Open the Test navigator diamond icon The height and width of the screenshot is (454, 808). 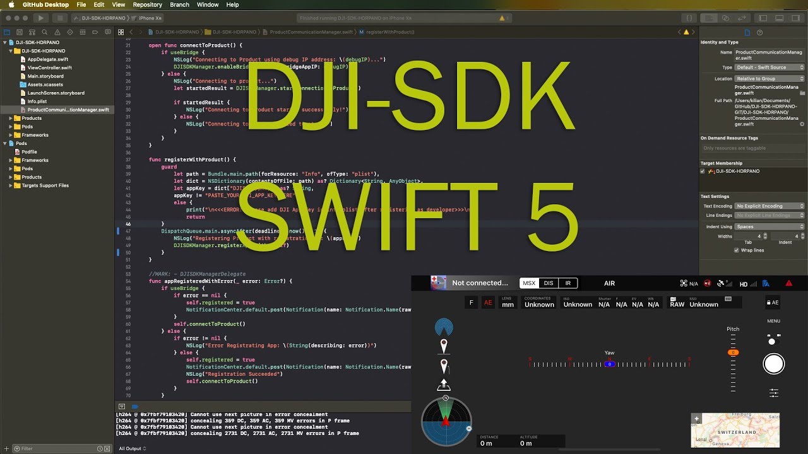(x=69, y=32)
